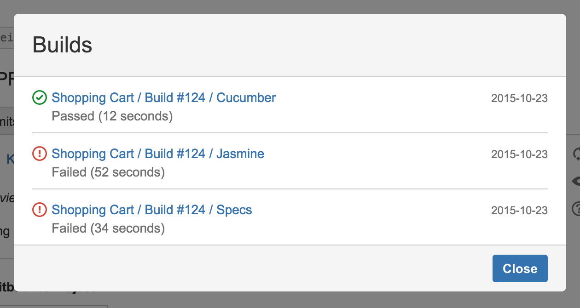
Task: Click the Jasmine build date 2015-10-23
Action: (x=519, y=154)
